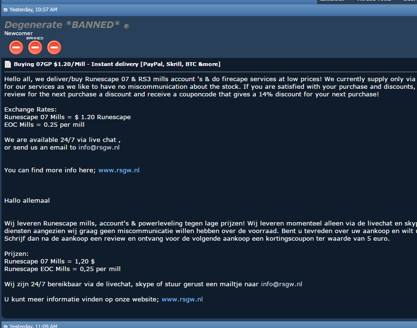Viewport: 417px width, 328px height.
Task: Click the 'EOC Mills = 0.25 per mill' line
Action: [x=44, y=125]
